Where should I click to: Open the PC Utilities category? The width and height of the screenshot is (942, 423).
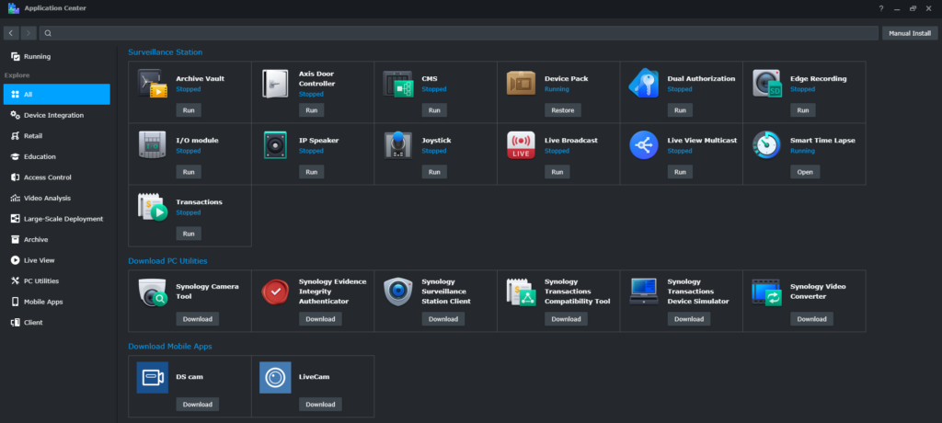(56, 280)
